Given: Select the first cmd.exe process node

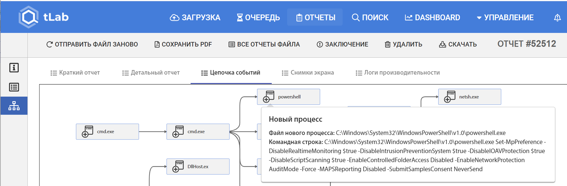Looking at the screenshot, I should [x=107, y=132].
